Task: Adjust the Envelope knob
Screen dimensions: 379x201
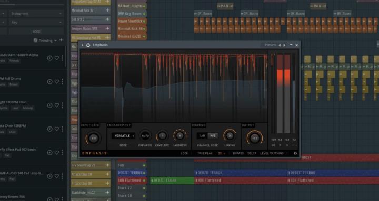Action: (x=162, y=136)
